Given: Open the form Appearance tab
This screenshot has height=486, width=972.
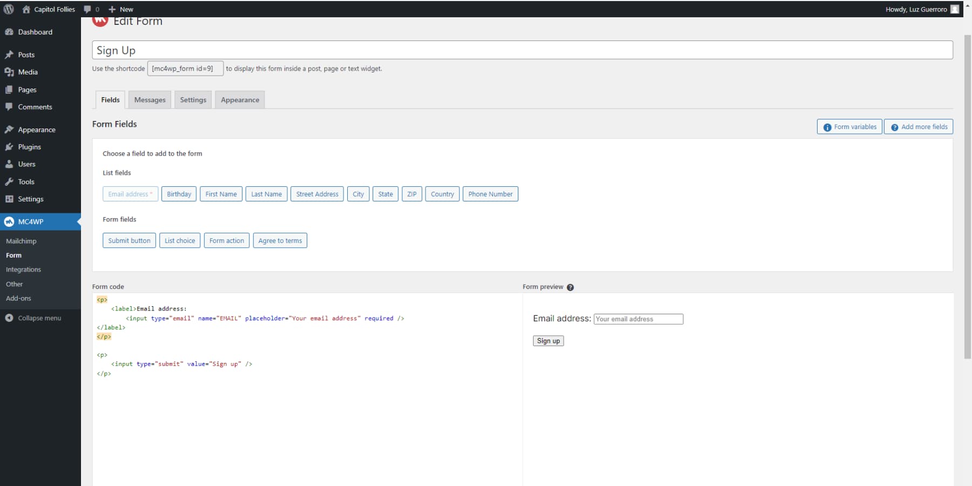Looking at the screenshot, I should point(239,99).
